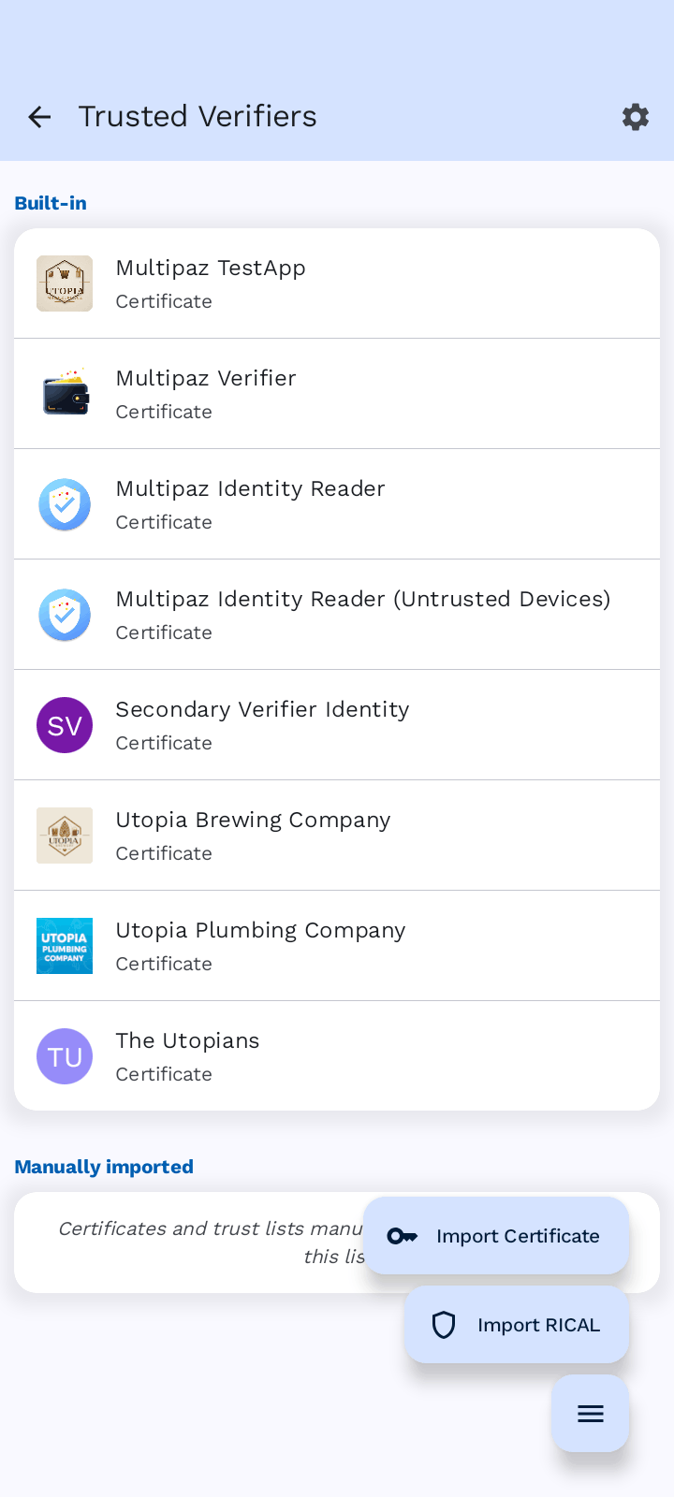Viewport: 674px width, 1497px height.
Task: Click the Utopia Brewing Company logo
Action: tap(65, 836)
